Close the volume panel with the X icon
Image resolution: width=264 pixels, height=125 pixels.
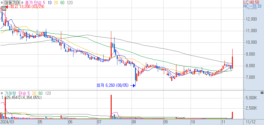[x=262, y=93]
